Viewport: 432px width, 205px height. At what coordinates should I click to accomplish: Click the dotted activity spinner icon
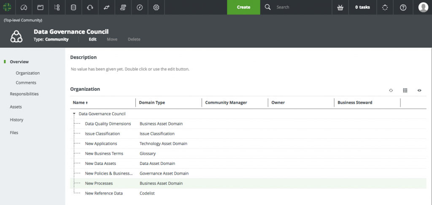coord(385,8)
